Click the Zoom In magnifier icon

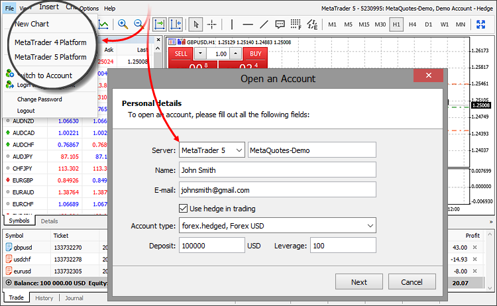[x=123, y=24]
